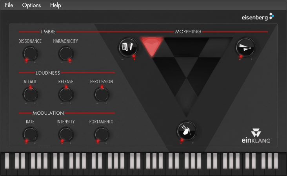The image size is (287, 176).
Task: Click the minus mark under accordion knob
Action: coord(122,60)
